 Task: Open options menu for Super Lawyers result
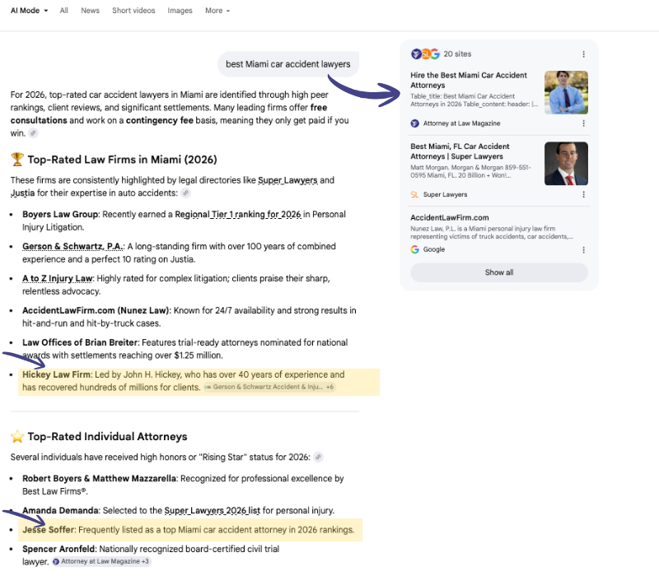click(x=583, y=195)
